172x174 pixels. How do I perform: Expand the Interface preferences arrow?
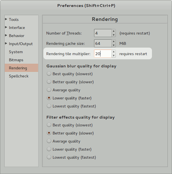pyautogui.click(x=6, y=28)
